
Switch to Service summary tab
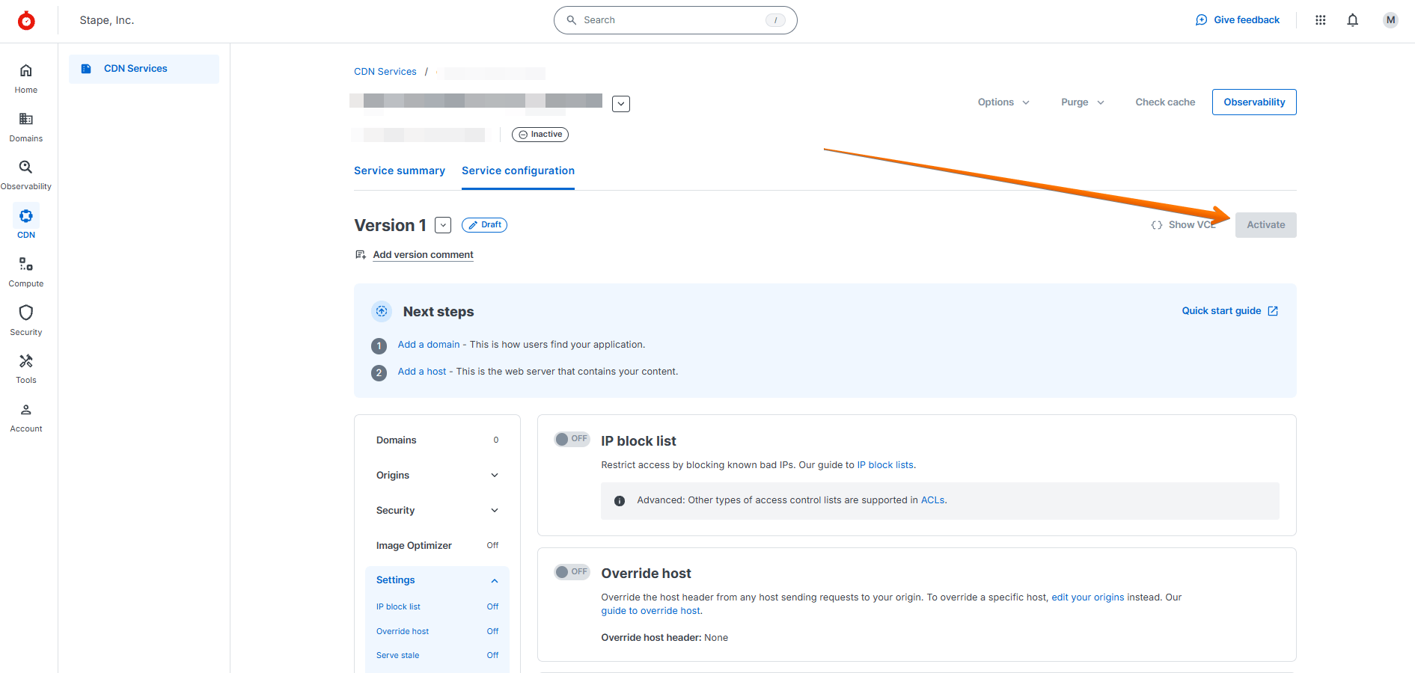[400, 171]
